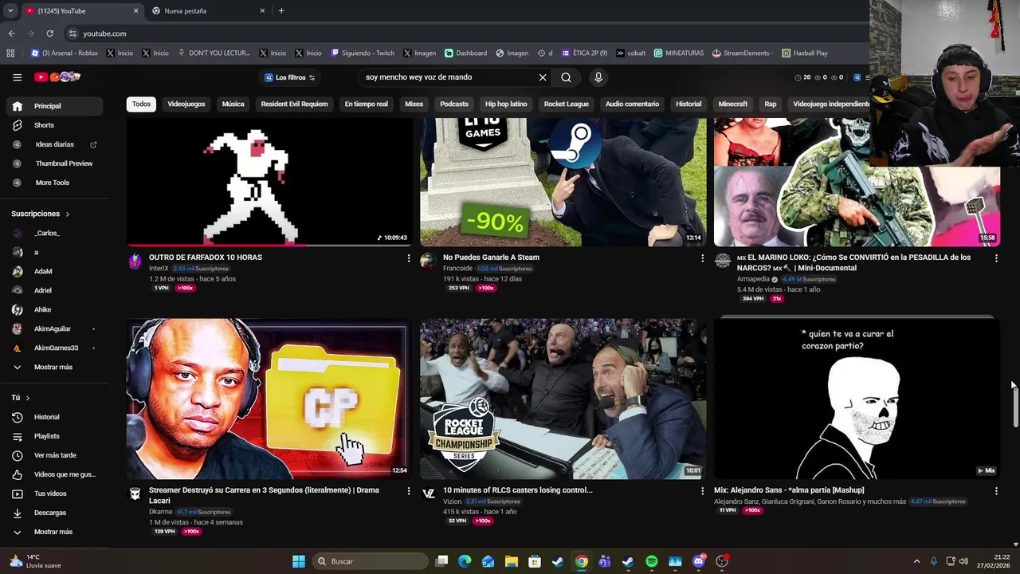Open the 'Nueva pestaña' tab
The width and height of the screenshot is (1020, 574).
(209, 10)
